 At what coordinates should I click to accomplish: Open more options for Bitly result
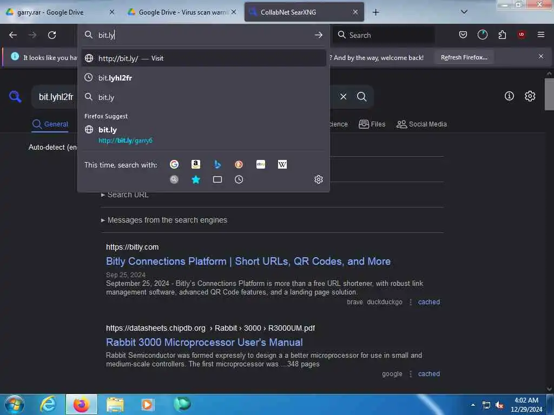[x=410, y=302]
